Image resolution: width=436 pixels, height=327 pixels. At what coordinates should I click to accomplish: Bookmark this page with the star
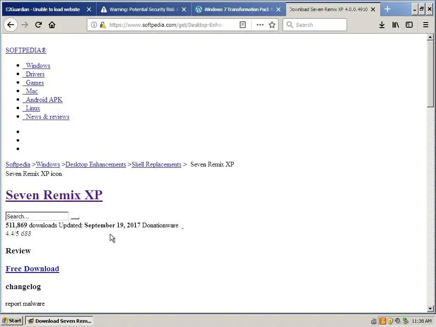tap(272, 25)
